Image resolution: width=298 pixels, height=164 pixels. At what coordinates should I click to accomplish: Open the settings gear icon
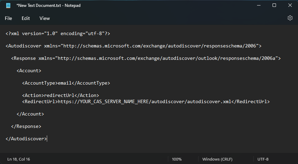coord(290,18)
